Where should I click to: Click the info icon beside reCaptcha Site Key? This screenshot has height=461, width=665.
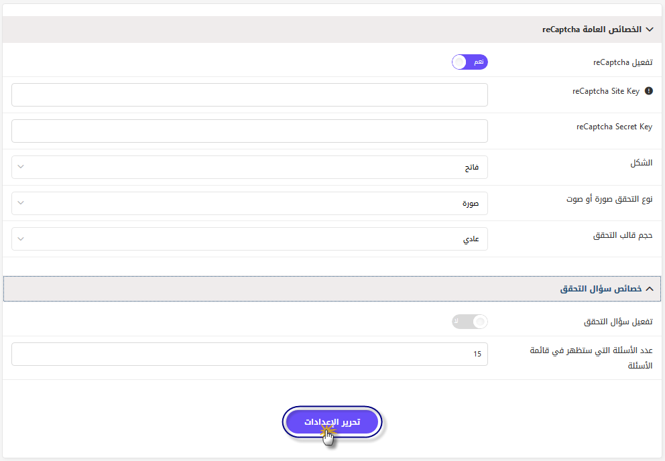tap(648, 90)
